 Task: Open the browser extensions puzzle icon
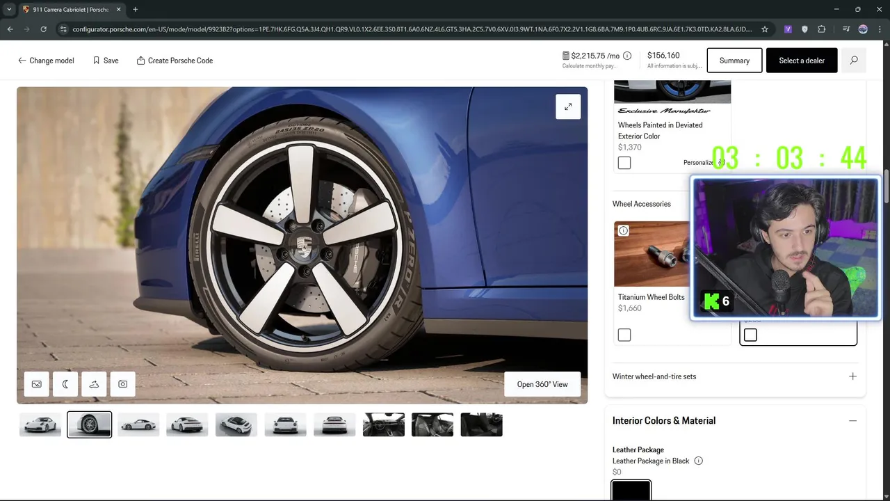[822, 29]
